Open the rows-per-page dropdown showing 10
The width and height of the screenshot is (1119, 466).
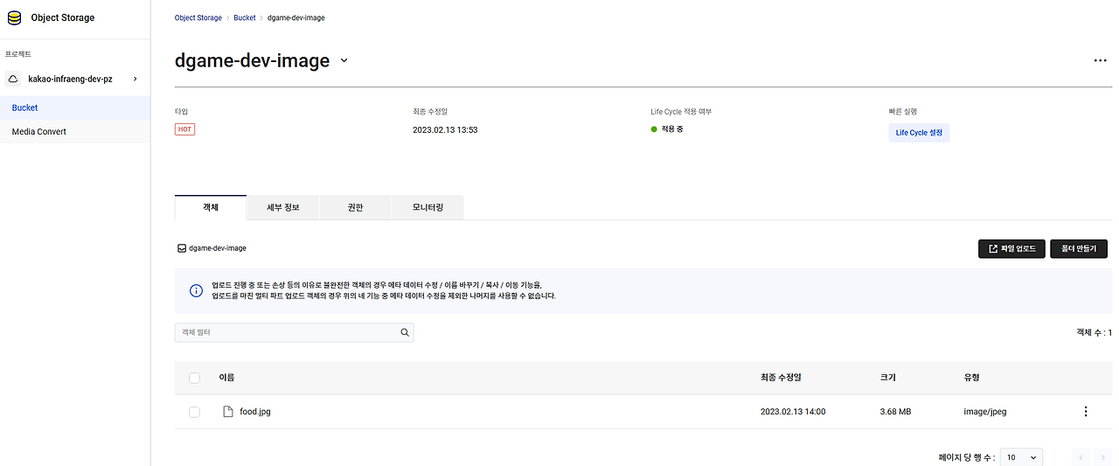(1021, 457)
